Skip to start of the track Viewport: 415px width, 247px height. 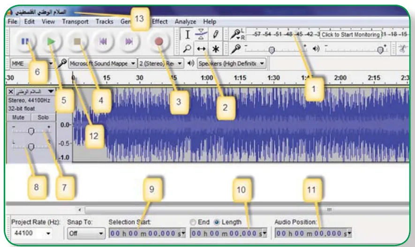pyautogui.click(x=103, y=41)
